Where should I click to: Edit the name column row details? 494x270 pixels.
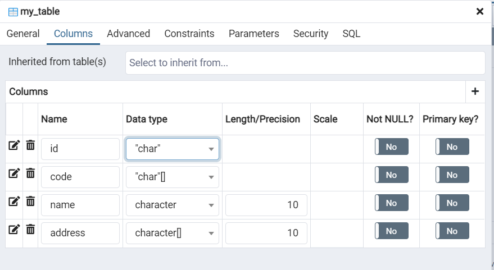[14, 202]
